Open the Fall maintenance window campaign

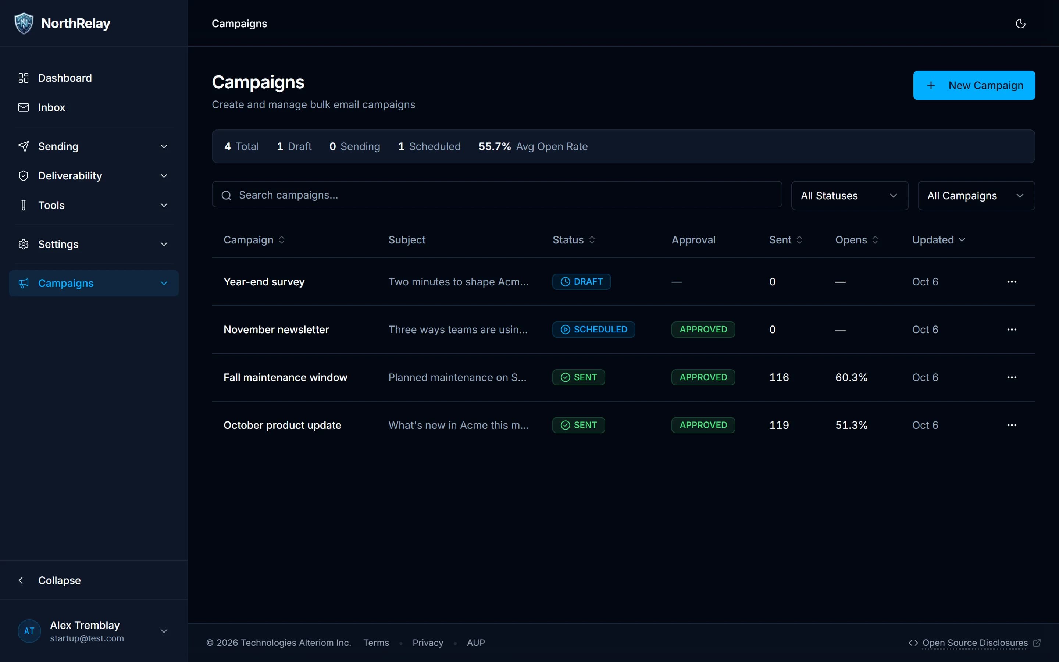(285, 377)
